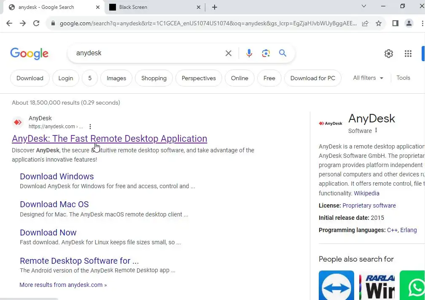The width and height of the screenshot is (425, 300).
Task: Open the TeamViewer thumbnail
Action: [x=336, y=285]
